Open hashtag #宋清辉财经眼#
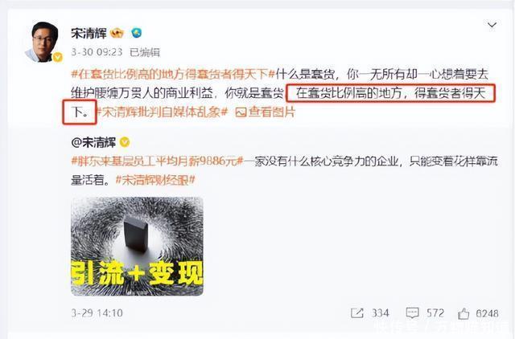Viewport: 515px width, 339px height. (x=155, y=180)
